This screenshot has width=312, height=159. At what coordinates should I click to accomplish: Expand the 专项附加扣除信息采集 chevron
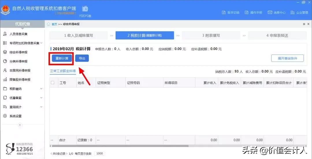[41, 43]
